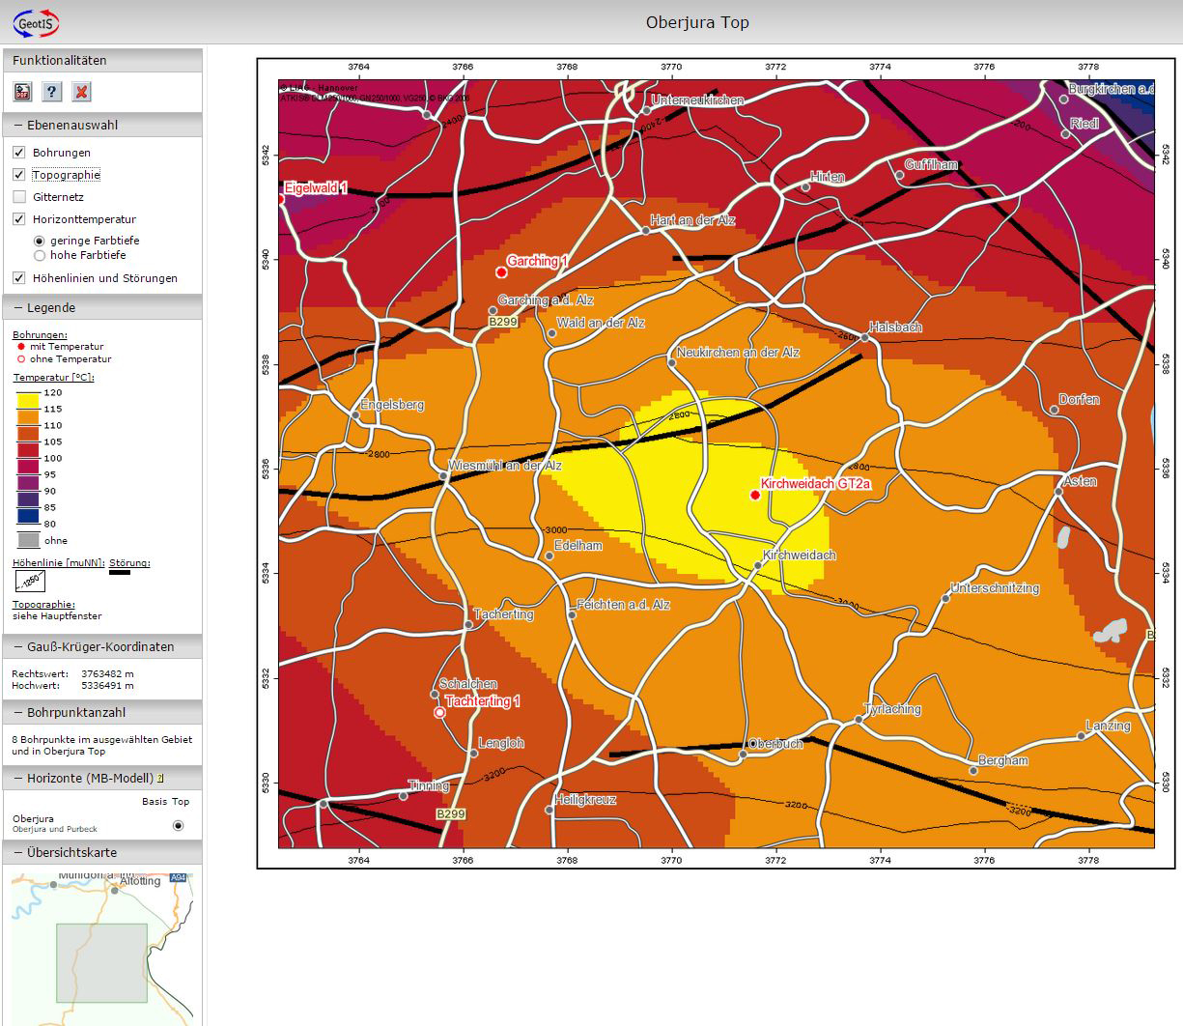
Task: Select the Tachterting 1 borehole marker
Action: 439,712
